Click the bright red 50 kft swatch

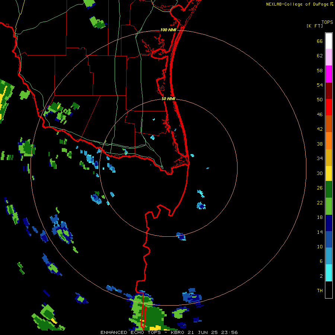click(x=329, y=107)
